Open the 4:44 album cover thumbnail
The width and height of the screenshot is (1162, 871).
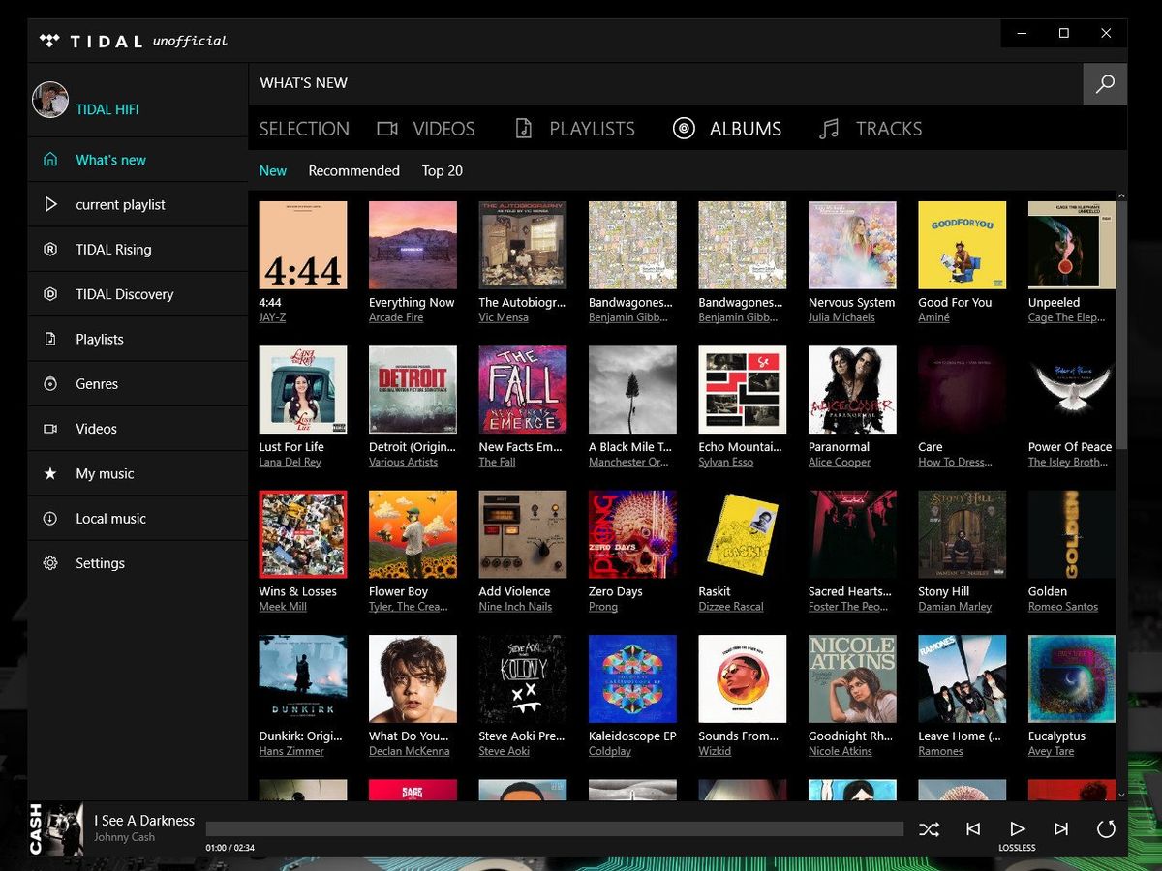[x=302, y=244]
